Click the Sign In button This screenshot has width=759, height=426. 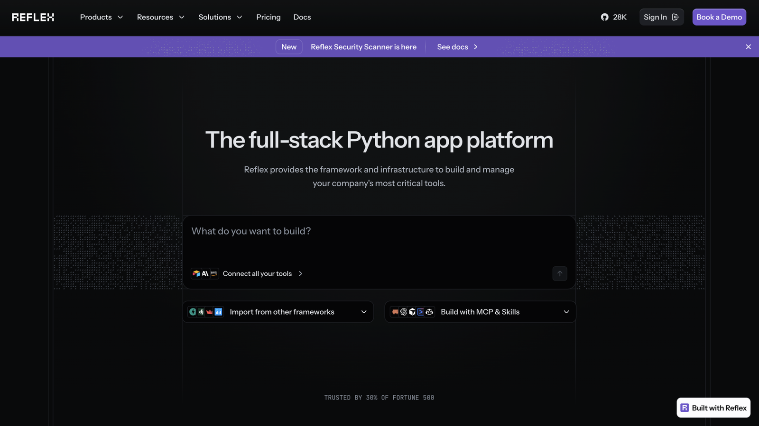pyautogui.click(x=662, y=17)
